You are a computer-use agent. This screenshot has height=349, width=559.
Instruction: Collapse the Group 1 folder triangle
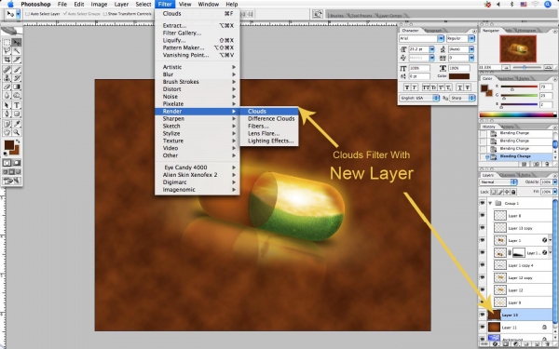(490, 203)
